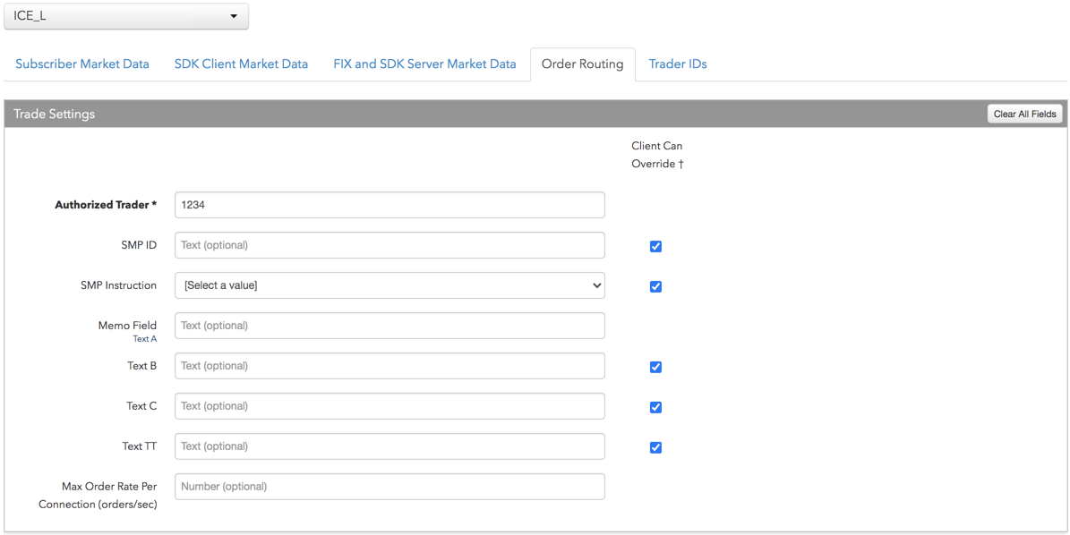The image size is (1070, 535).
Task: Toggle the Text C override checkbox
Action: pos(655,407)
